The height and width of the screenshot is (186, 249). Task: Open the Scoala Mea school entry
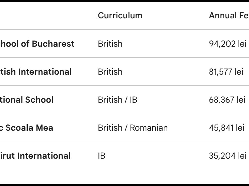click(x=27, y=128)
